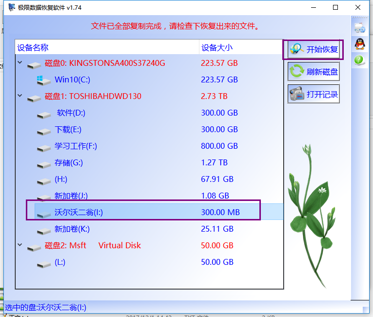This screenshot has width=373, height=317.
Task: Select the 存储(G:) partition
Action: pos(149,162)
